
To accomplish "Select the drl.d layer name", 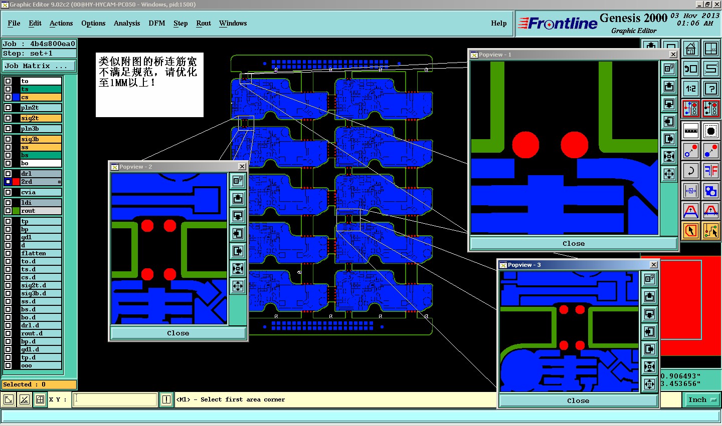I will click(x=41, y=325).
